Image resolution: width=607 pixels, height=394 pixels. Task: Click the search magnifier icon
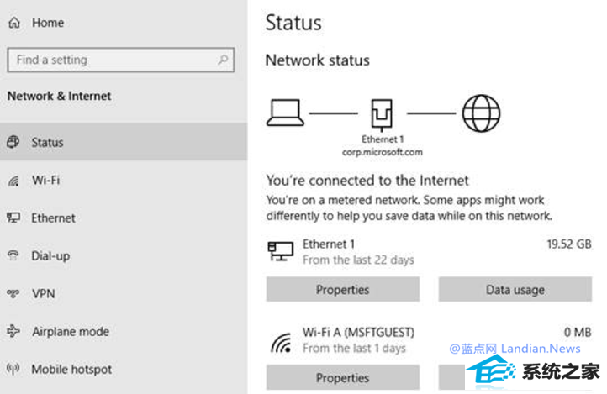(x=223, y=60)
